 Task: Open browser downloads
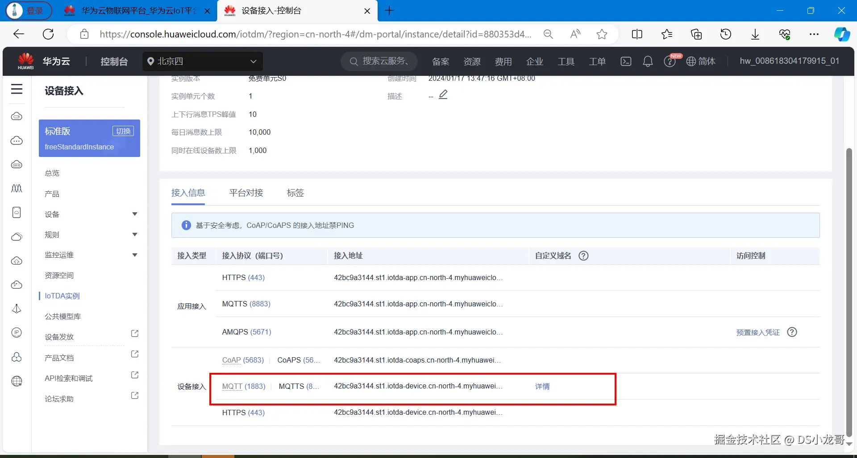click(x=755, y=34)
